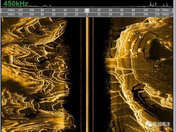
Task: Click the port-side 60 mark on the upper ruler
Action: [54, 10]
